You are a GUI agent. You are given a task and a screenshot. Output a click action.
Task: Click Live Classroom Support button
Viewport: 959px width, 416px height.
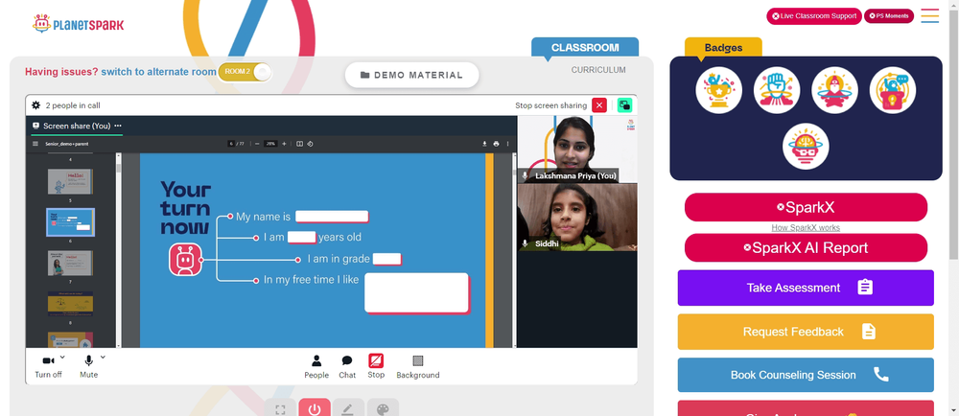814,16
